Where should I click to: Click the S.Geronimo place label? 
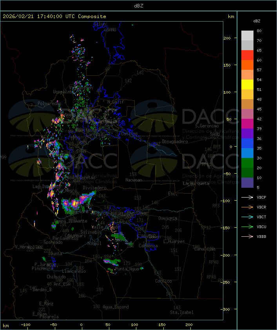coord(207,126)
